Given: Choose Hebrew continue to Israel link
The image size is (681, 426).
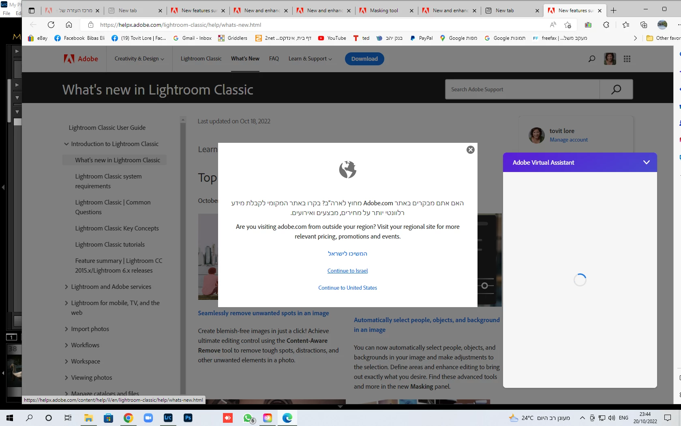Looking at the screenshot, I should point(347,254).
